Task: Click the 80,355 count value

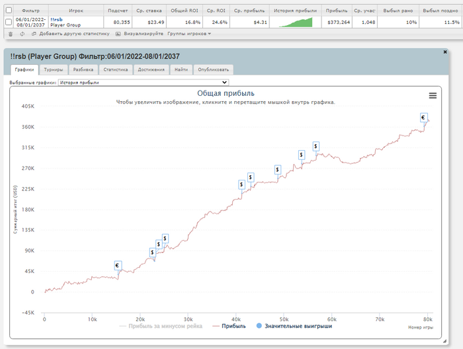Action: pos(122,22)
